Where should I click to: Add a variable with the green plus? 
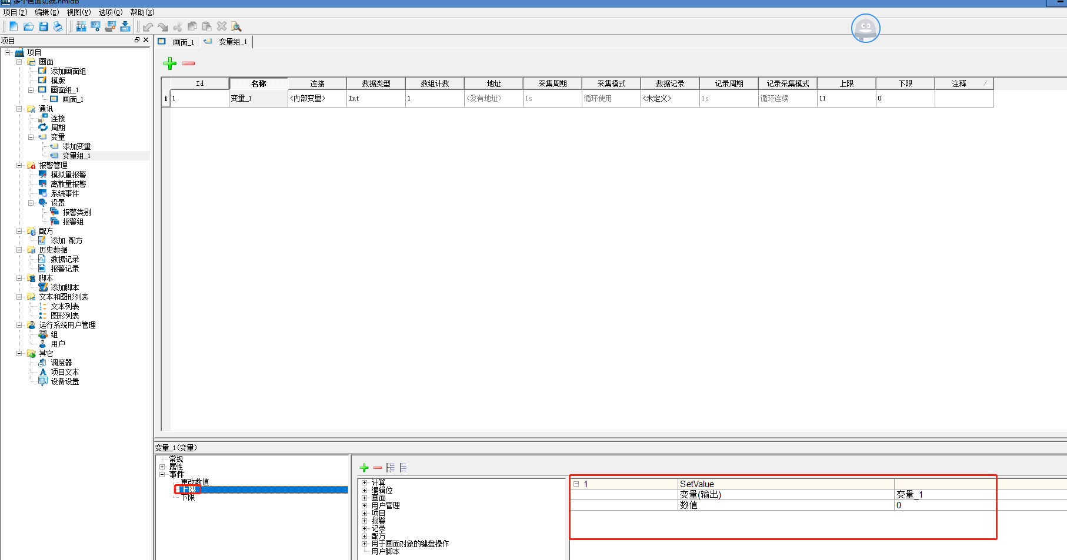170,63
